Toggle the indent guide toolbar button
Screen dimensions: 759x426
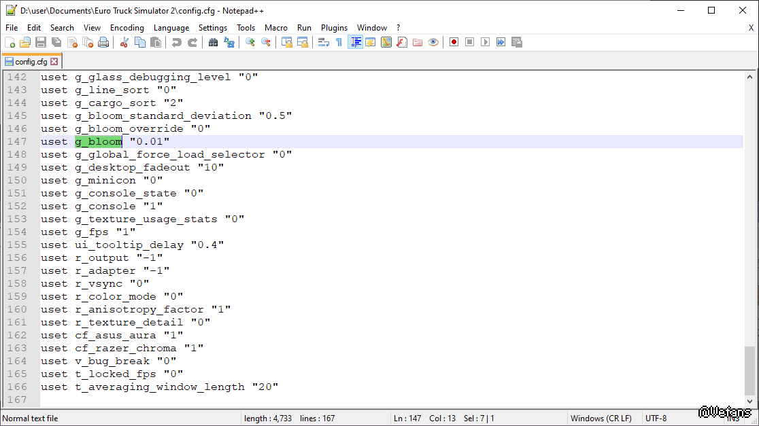[355, 42]
